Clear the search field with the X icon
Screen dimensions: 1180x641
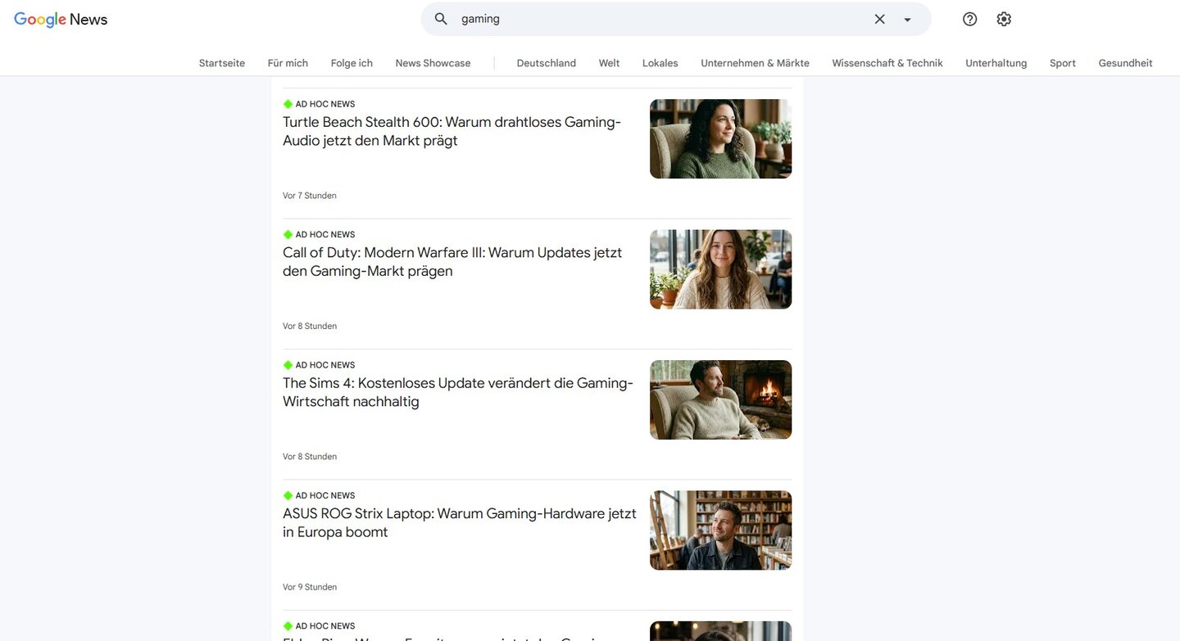879,19
